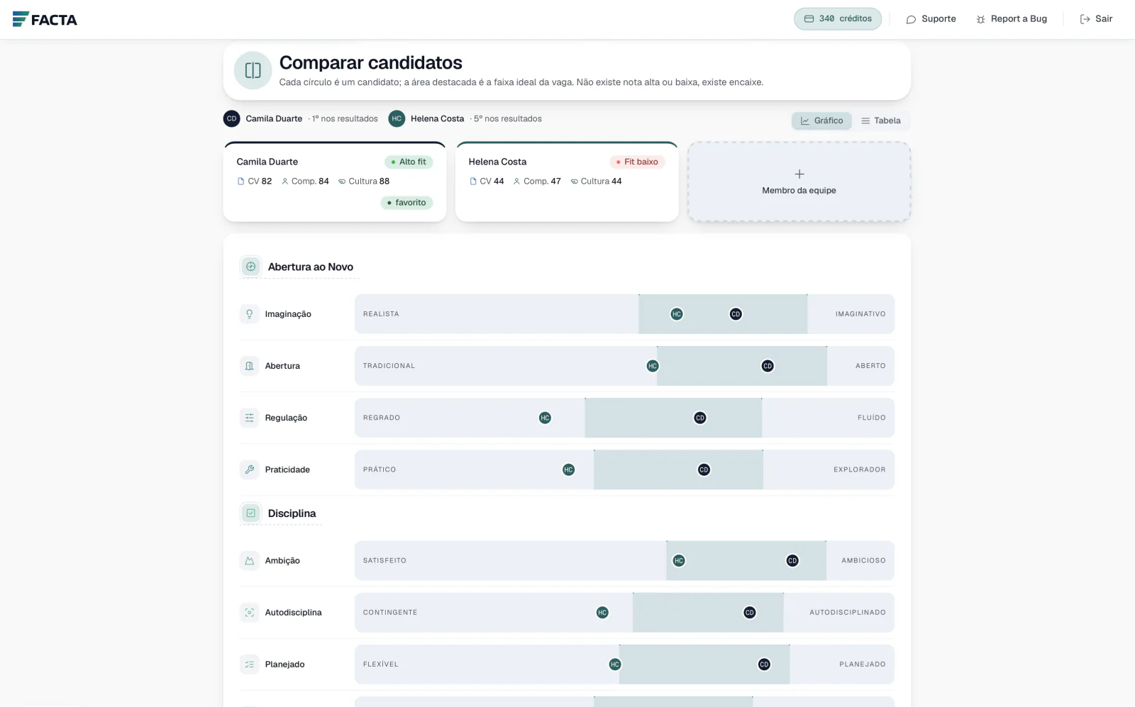Click the Praticidade trait label
Screen dimensions: 1135x707
point(287,469)
